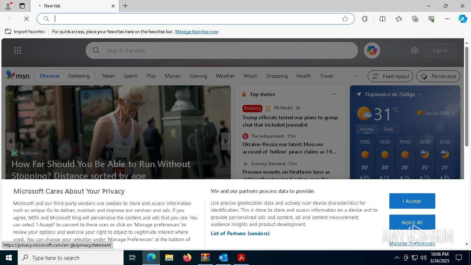Click the address bar input
The image size is (471, 265).
point(195,19)
